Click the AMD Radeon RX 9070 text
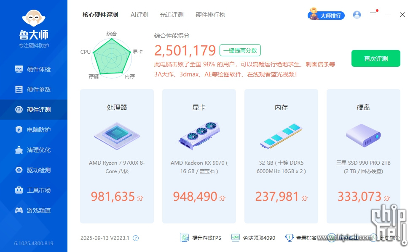Image resolution: width=413 pixels, height=252 pixels. click(x=199, y=167)
